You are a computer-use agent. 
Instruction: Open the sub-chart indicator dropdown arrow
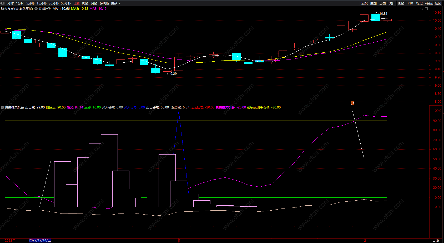click(x=2, y=107)
